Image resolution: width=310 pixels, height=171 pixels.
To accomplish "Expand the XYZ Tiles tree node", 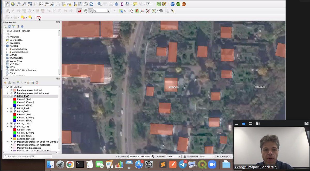I will point(4,64).
